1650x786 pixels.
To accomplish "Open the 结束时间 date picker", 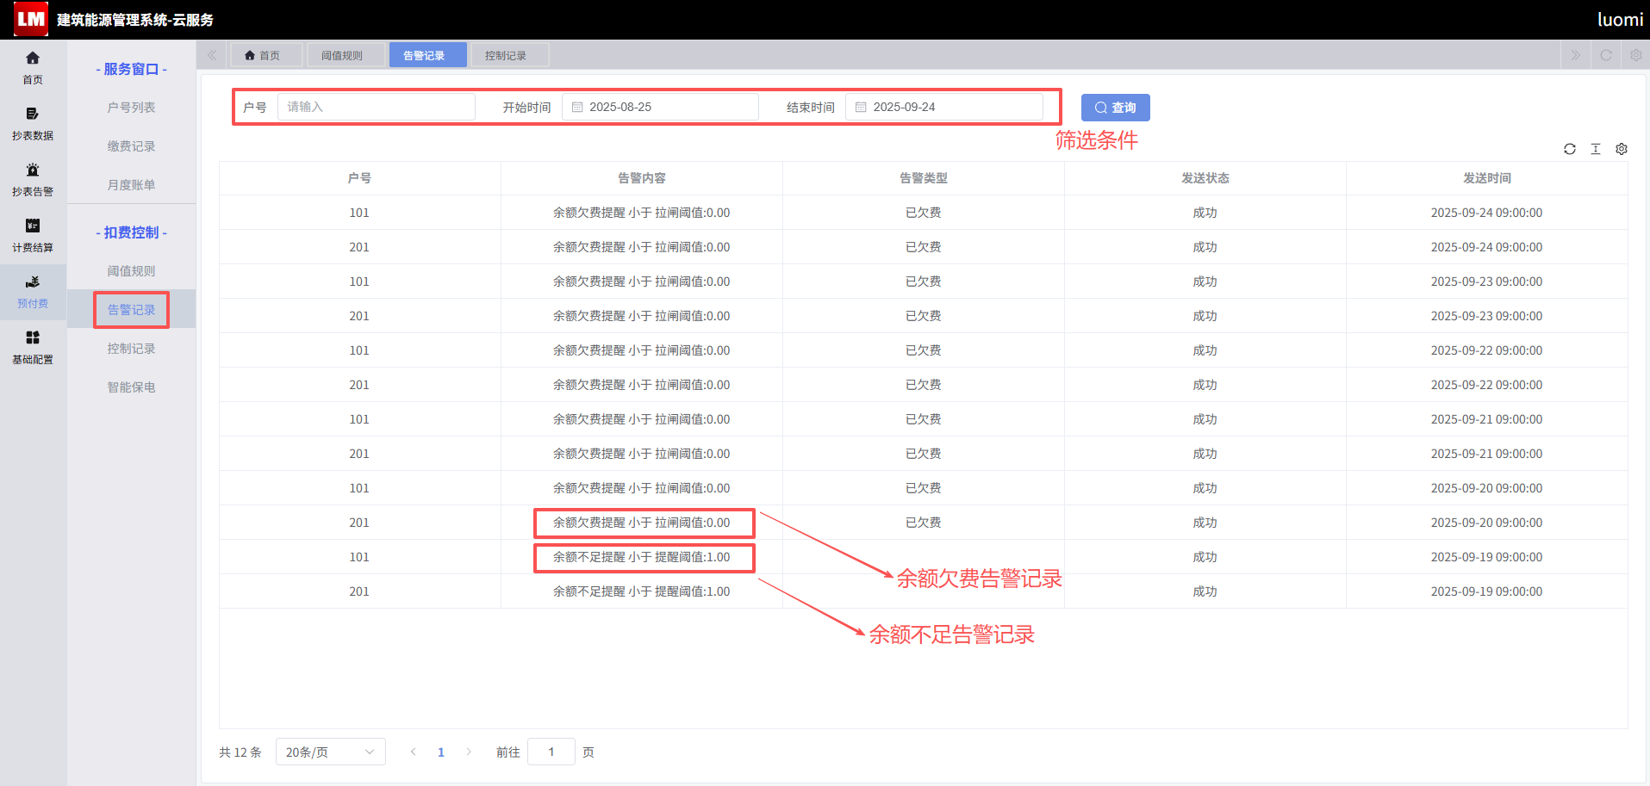I will click(x=944, y=107).
